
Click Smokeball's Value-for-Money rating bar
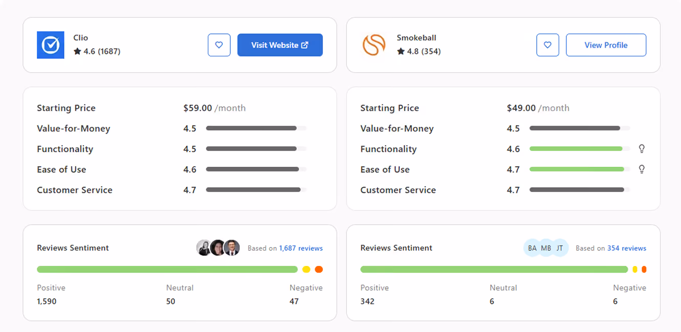580,128
